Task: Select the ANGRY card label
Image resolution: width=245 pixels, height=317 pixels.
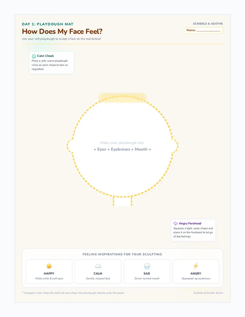Action: tap(196, 273)
